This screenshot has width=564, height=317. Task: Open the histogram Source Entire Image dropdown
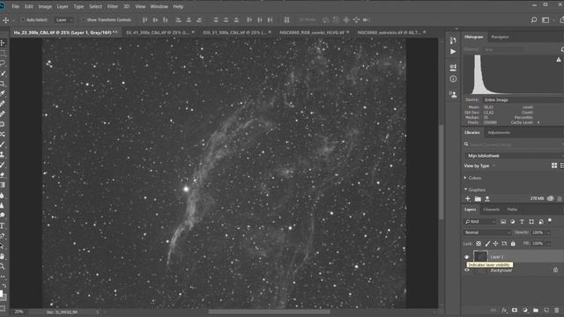(x=523, y=100)
